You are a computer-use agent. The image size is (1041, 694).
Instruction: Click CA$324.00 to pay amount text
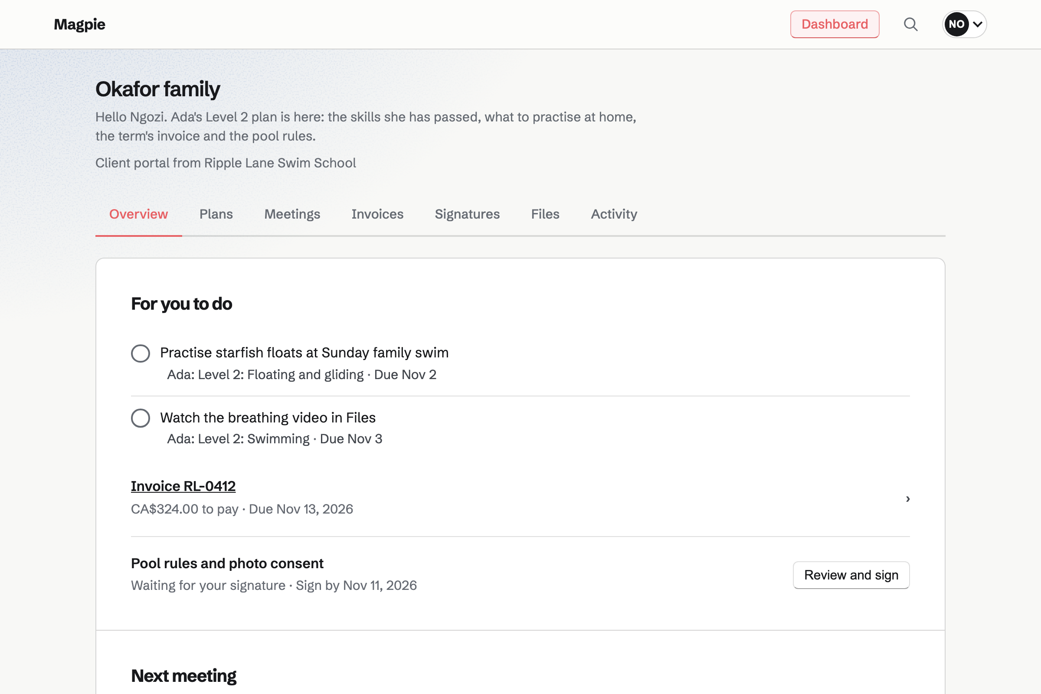(185, 509)
